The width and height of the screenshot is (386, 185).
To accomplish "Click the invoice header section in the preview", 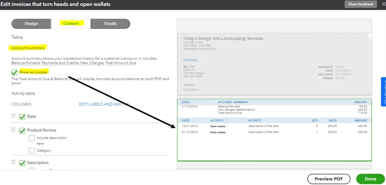I will (x=274, y=64).
